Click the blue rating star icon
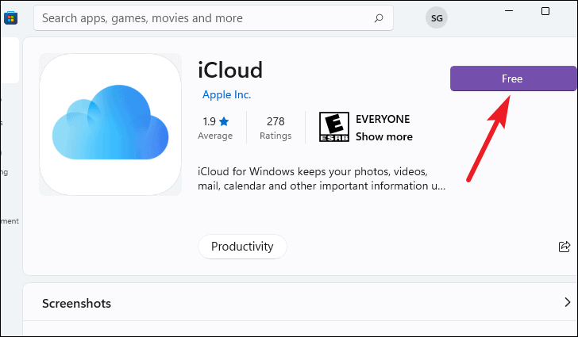The image size is (578, 337). pyautogui.click(x=224, y=121)
